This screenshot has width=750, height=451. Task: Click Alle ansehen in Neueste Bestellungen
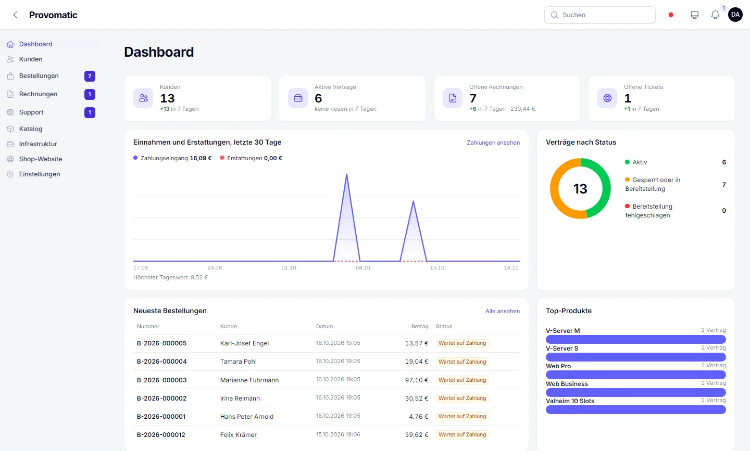point(503,311)
